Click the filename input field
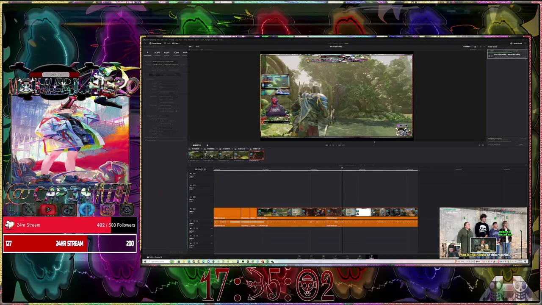This screenshot has height=305, width=542. click(165, 61)
